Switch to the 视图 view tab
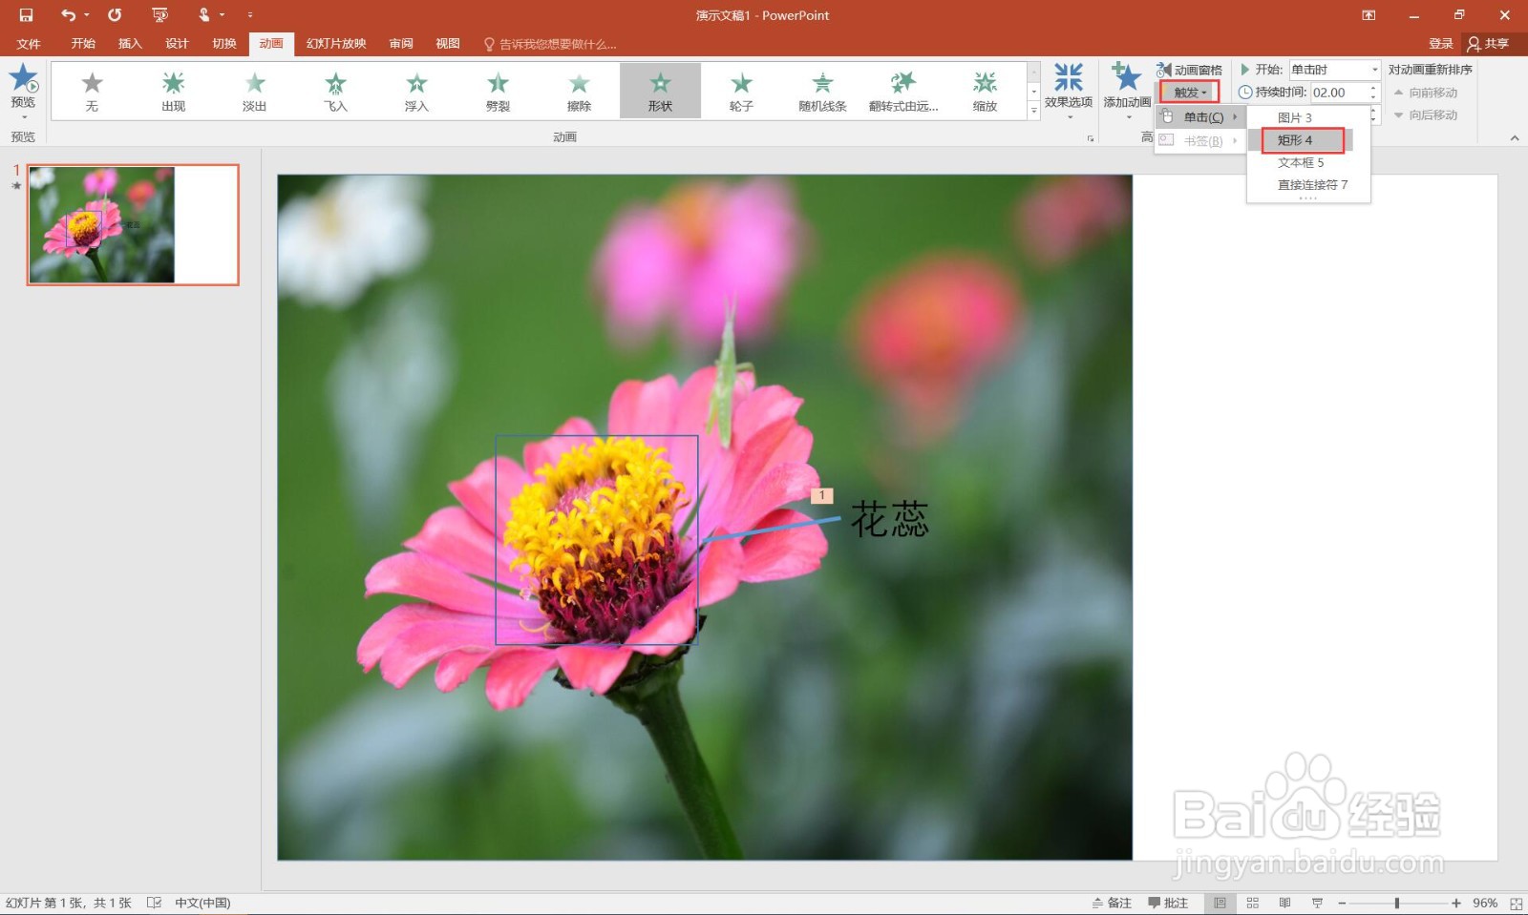The image size is (1528, 915). (448, 44)
